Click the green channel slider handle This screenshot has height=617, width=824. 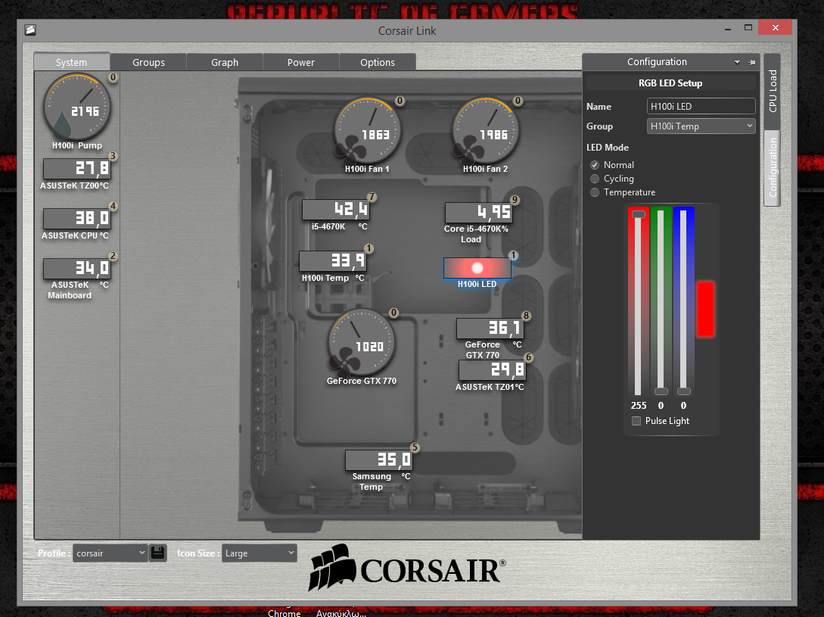tap(661, 391)
